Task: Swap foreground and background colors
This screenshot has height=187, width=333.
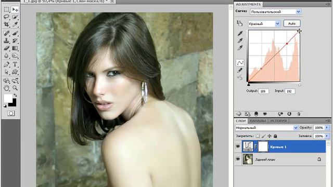Action: (15, 96)
